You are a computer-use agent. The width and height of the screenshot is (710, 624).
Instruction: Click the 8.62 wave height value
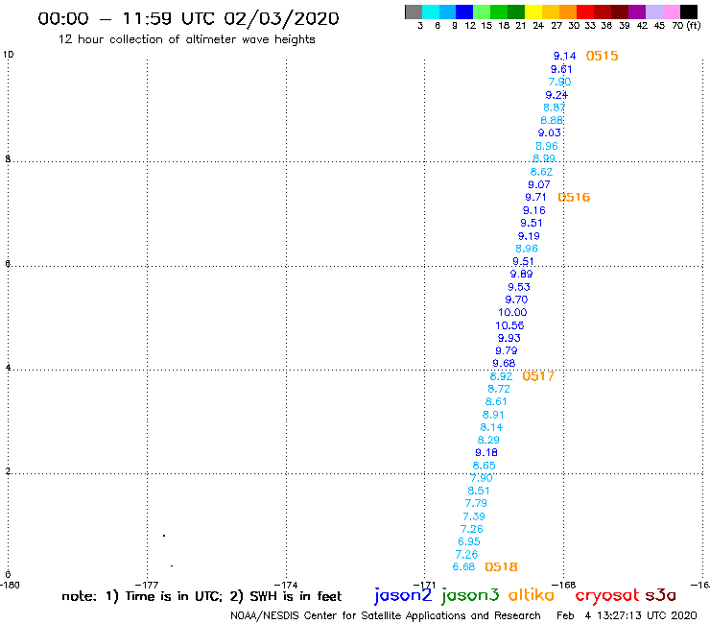pos(541,172)
